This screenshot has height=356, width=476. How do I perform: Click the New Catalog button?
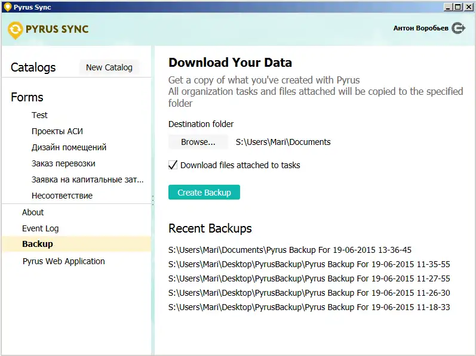pyautogui.click(x=109, y=67)
